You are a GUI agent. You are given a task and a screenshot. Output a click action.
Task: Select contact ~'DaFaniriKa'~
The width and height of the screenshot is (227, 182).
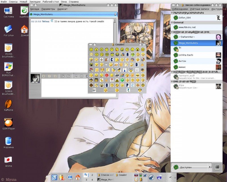click(x=196, y=37)
